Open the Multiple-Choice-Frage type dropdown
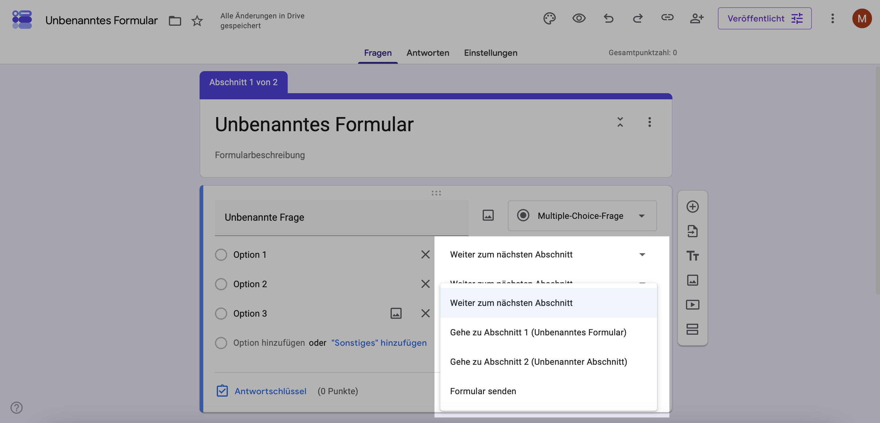Screen dimensions: 880x423 (582, 215)
